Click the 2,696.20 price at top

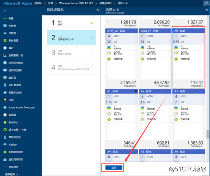tap(161, 22)
